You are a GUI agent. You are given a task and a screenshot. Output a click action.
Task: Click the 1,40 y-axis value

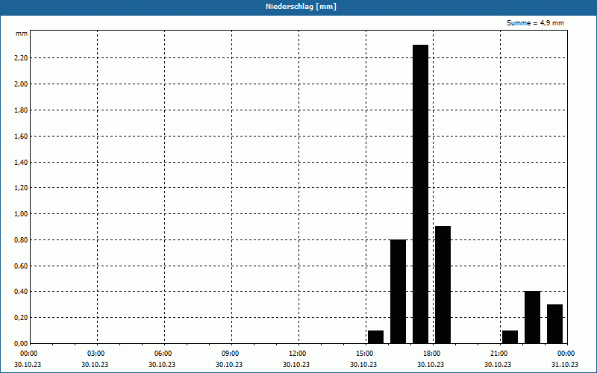pyautogui.click(x=22, y=162)
